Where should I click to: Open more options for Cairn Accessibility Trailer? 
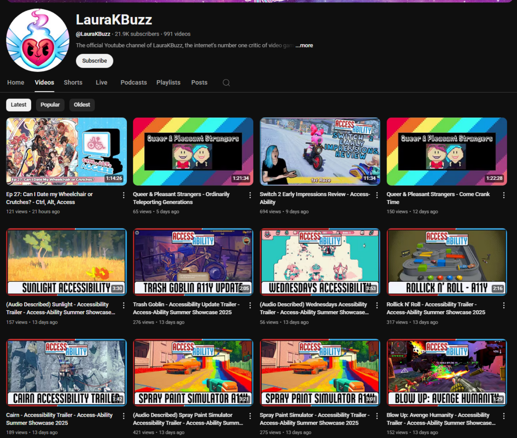coord(124,416)
